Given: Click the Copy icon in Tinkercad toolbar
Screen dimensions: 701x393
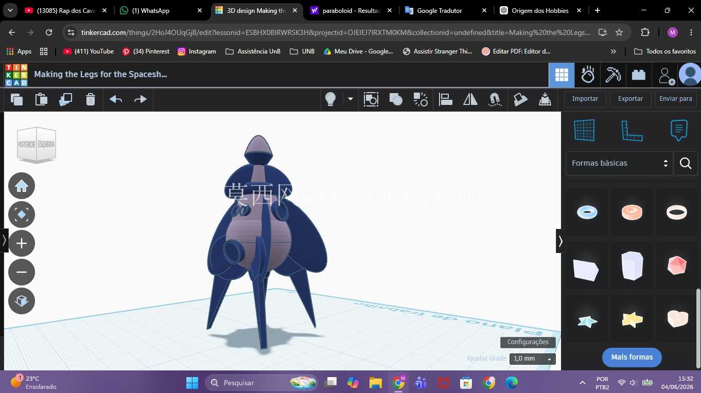Looking at the screenshot, I should click(16, 99).
